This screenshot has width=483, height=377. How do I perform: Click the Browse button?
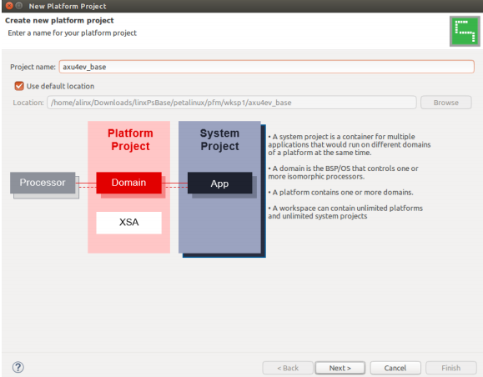click(x=445, y=103)
